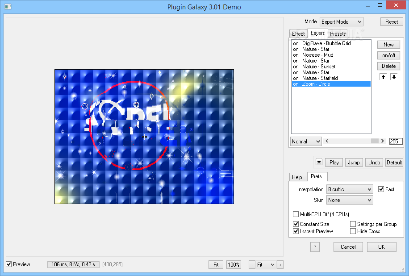
Task: Select Nature - Star layer above Starfield
Action: click(331, 72)
